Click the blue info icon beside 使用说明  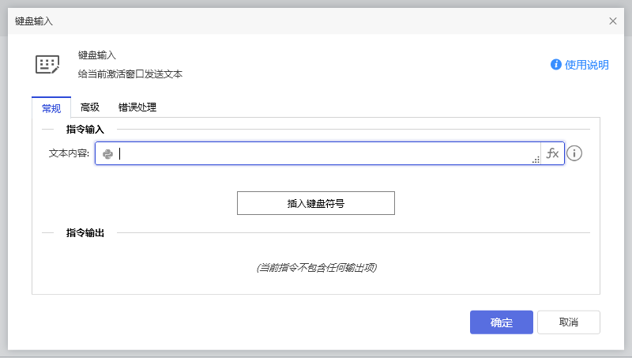(x=556, y=65)
